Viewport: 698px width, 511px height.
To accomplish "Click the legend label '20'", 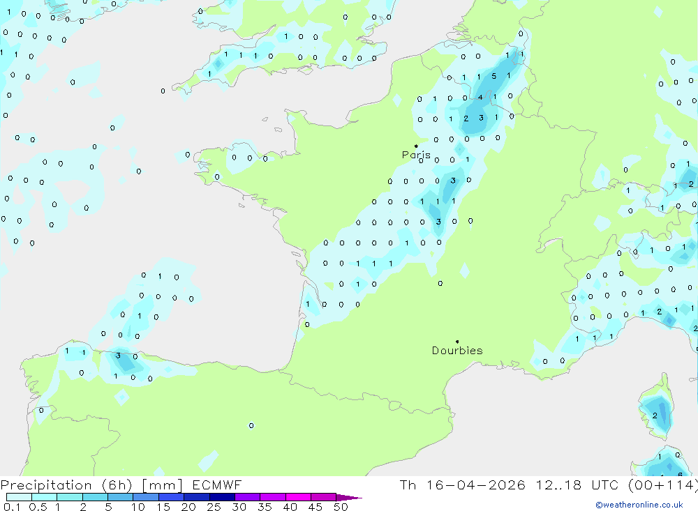I will point(188,507).
